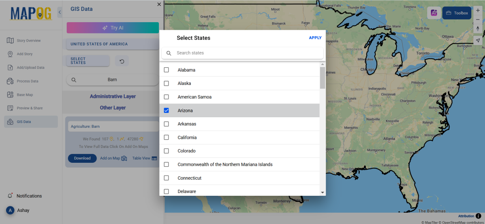
Task: Go to Base Map menu item
Action: 25,95
